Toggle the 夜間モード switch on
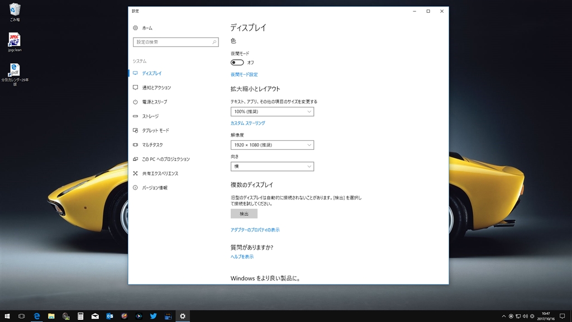 tap(237, 63)
